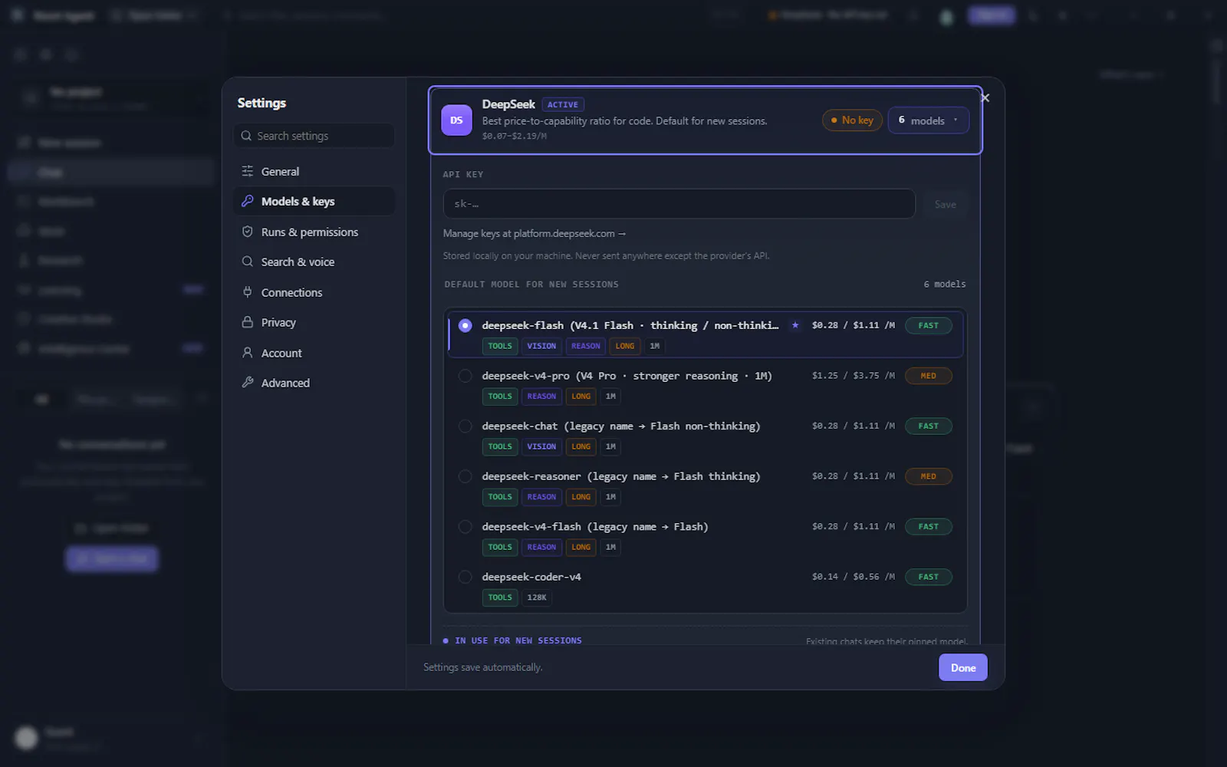Switch to Connections settings

click(314, 292)
